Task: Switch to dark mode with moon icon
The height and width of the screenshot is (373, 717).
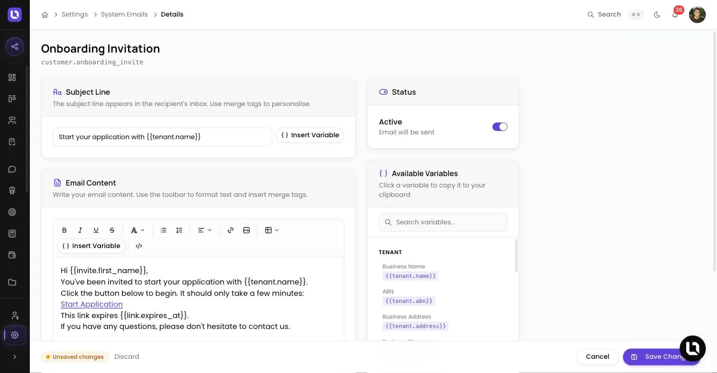Action: click(x=657, y=15)
